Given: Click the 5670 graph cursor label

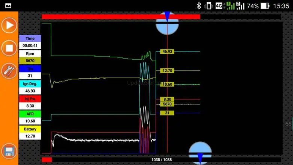Looking at the screenshot, I should [x=167, y=104].
